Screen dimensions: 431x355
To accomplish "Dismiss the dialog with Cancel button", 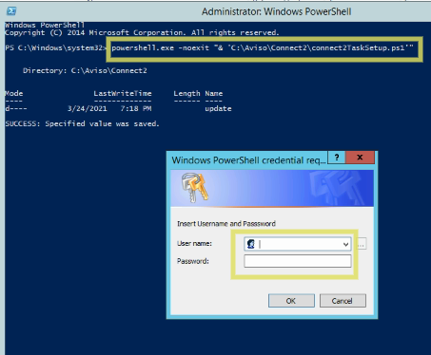I will click(343, 301).
